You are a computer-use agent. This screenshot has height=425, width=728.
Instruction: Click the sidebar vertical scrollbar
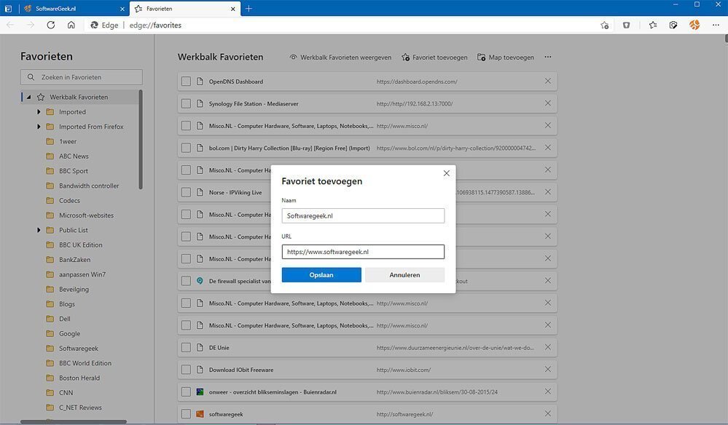pyautogui.click(x=141, y=140)
